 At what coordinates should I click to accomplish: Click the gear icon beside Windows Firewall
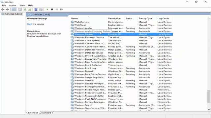click(72, 71)
